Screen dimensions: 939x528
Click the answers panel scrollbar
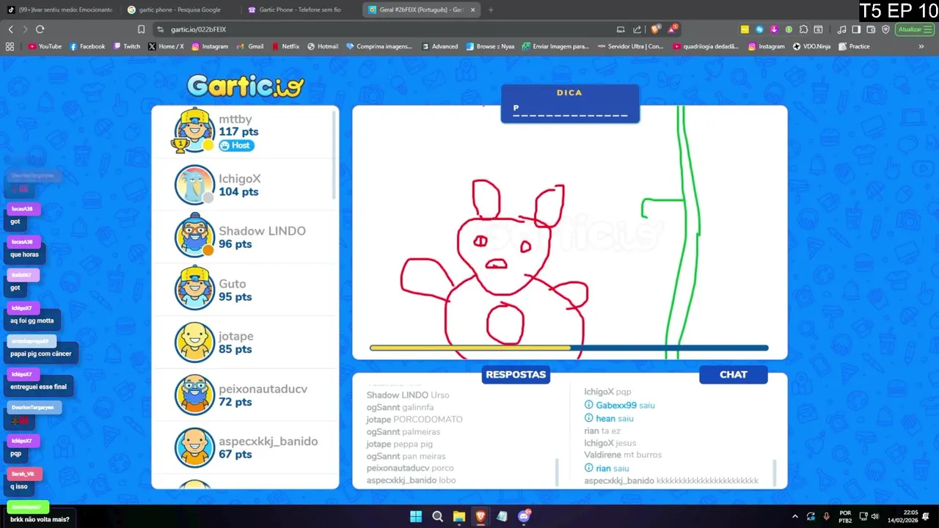(x=557, y=472)
